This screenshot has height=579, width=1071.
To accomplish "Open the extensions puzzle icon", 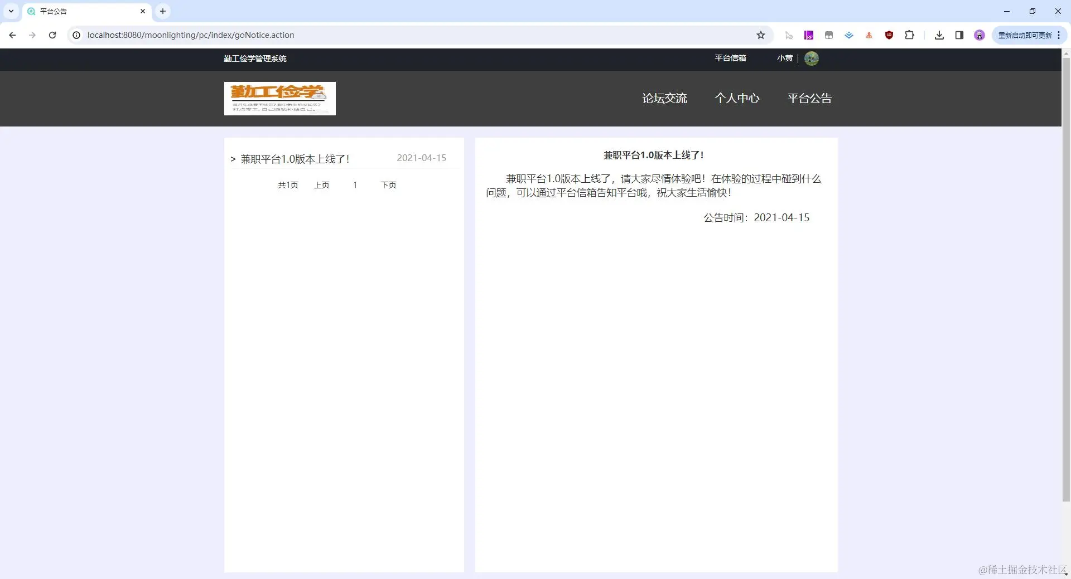I will point(909,35).
